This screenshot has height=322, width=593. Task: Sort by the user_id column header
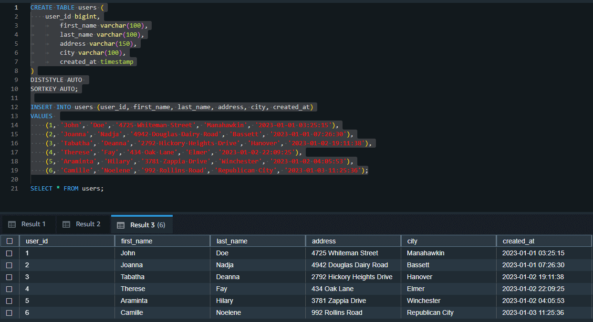coord(37,241)
